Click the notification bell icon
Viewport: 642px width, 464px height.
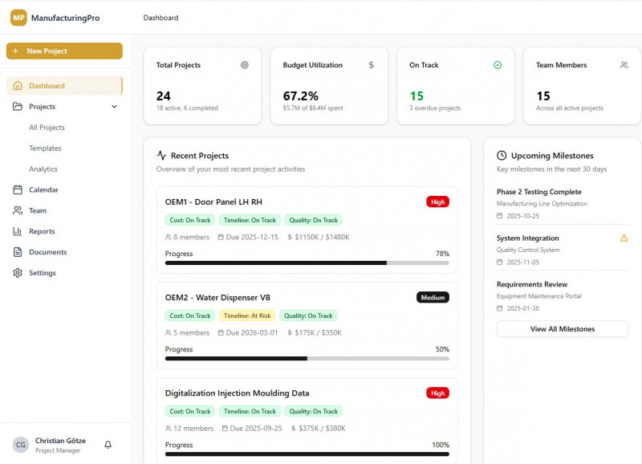[108, 445]
